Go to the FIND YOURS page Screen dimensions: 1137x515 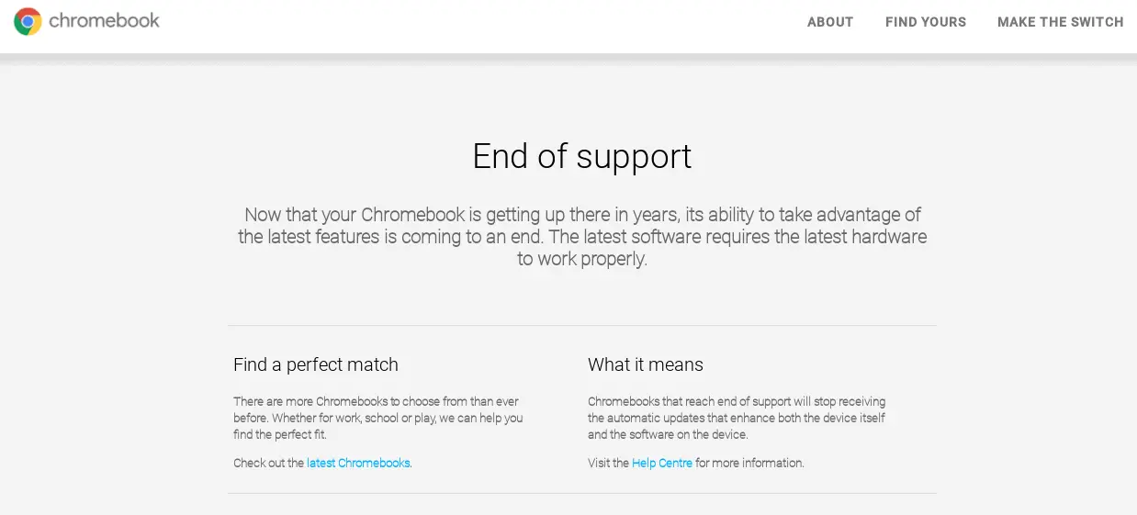926,22
